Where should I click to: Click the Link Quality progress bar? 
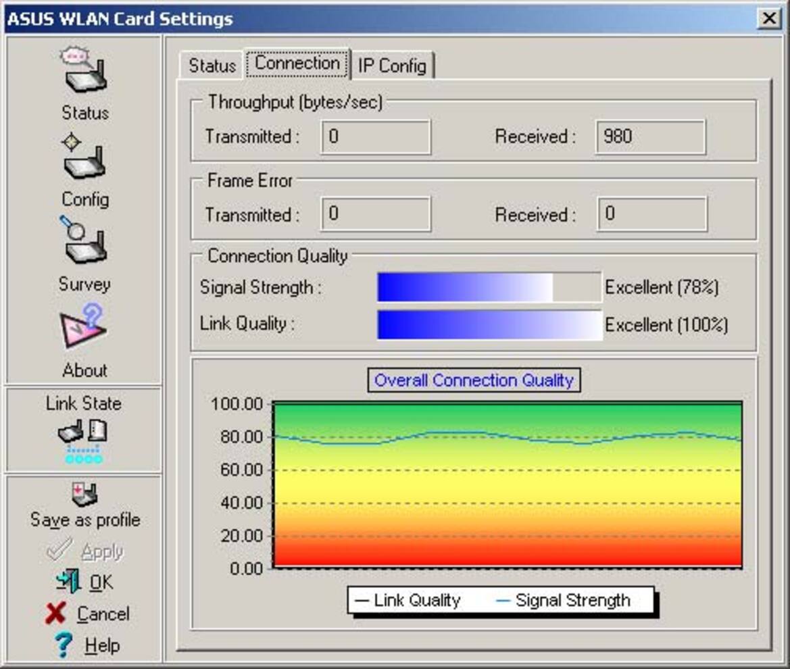[x=489, y=325]
